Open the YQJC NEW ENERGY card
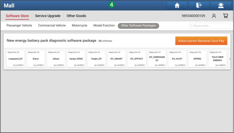 tap(218, 59)
